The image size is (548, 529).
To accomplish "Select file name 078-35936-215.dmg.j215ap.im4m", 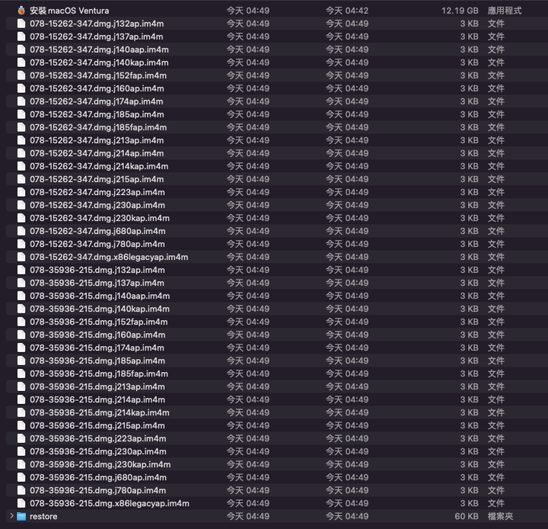I will pos(97,425).
